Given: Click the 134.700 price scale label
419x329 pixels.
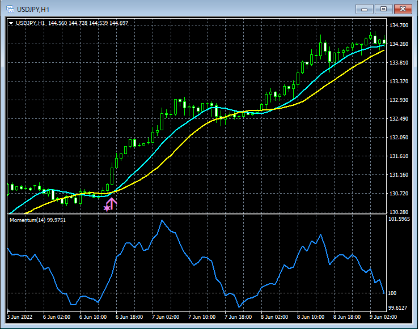Looking at the screenshot, I should pyautogui.click(x=399, y=25).
